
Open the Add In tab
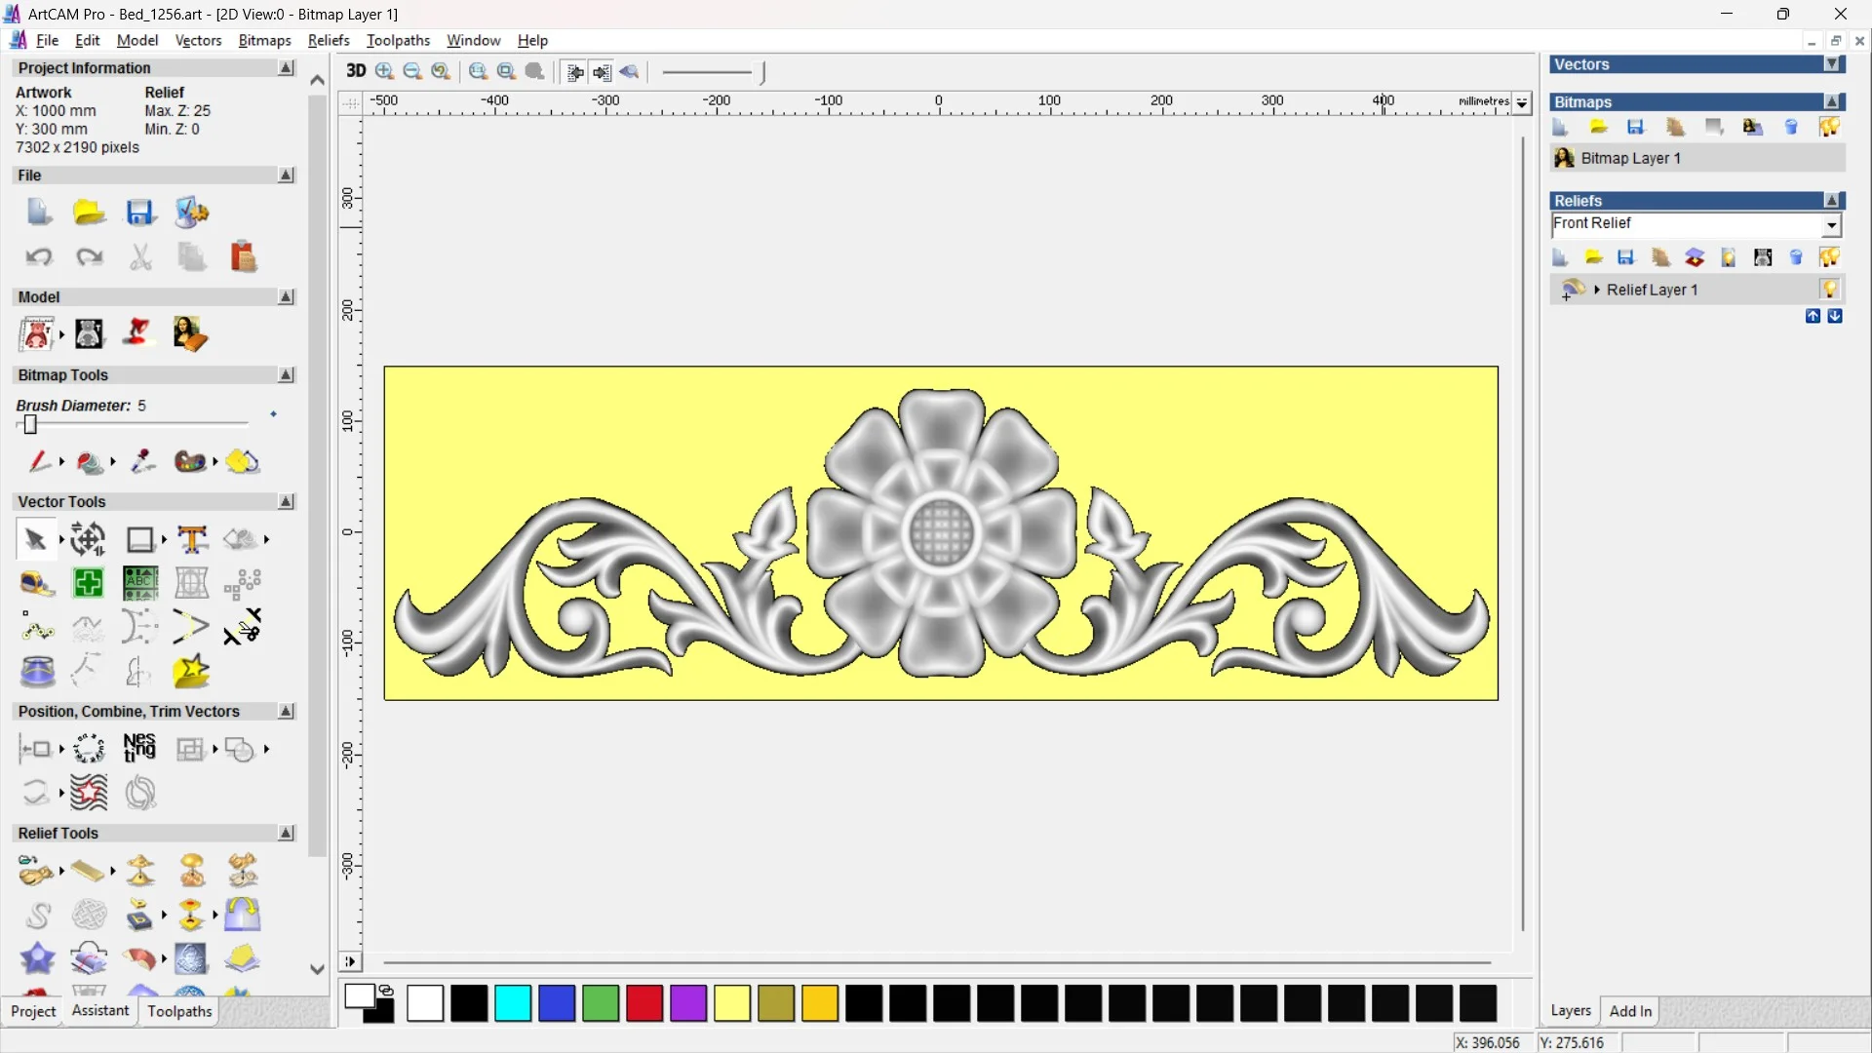1630,1011
